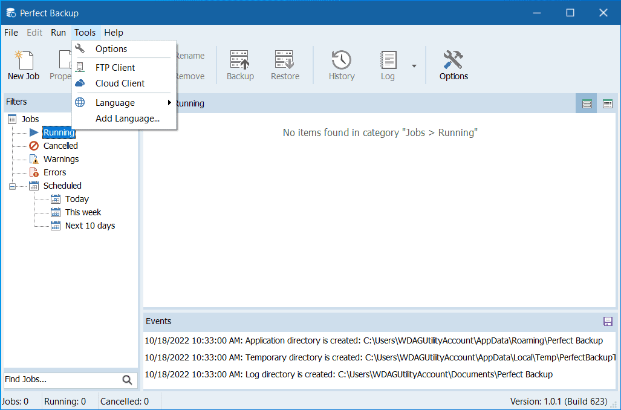Click the Jobs list icon in tree
The width and height of the screenshot is (621, 410).
(x=12, y=119)
